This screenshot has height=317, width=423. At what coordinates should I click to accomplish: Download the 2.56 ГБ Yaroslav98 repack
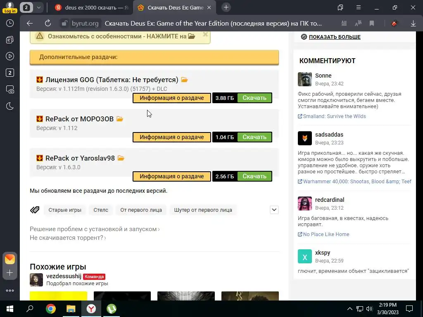point(254,176)
